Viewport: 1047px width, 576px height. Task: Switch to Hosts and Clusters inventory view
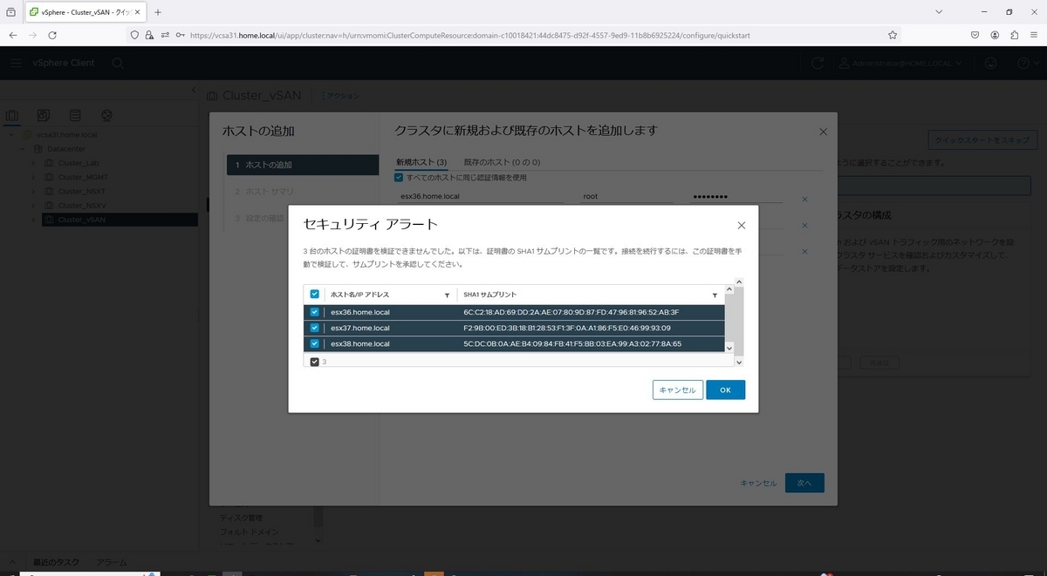pyautogui.click(x=12, y=115)
